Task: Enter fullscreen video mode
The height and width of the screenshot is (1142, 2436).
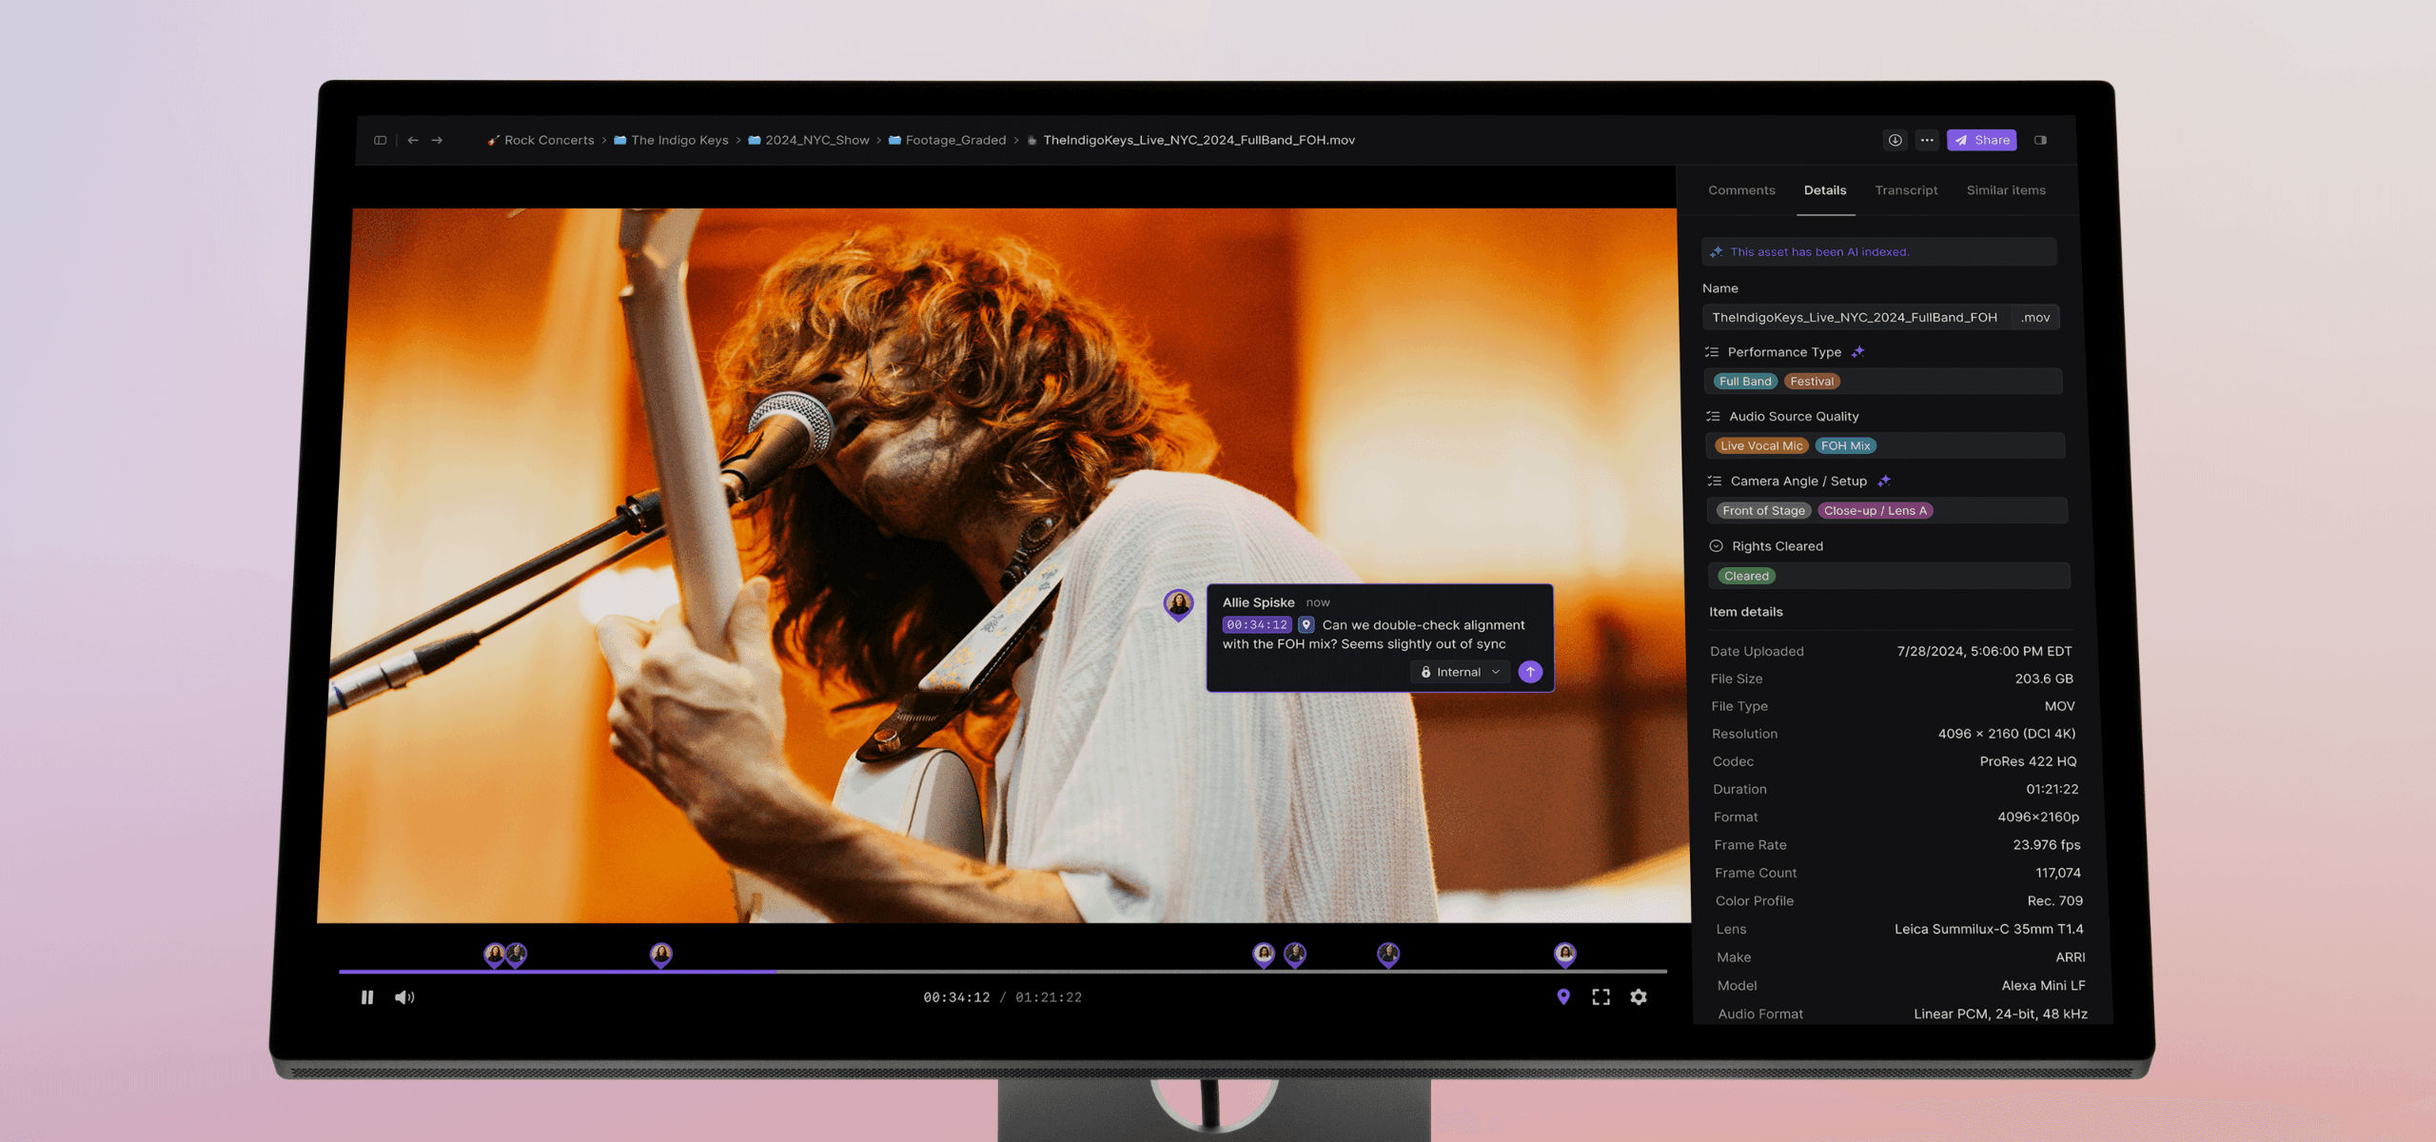Action: pos(1601,996)
